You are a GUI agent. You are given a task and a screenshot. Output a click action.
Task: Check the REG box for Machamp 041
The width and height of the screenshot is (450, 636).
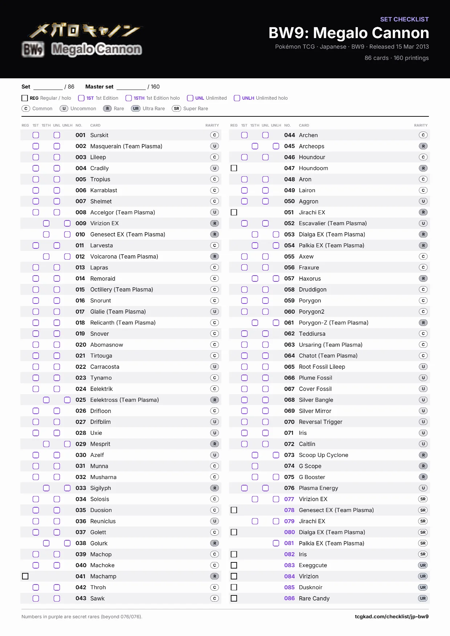25,576
